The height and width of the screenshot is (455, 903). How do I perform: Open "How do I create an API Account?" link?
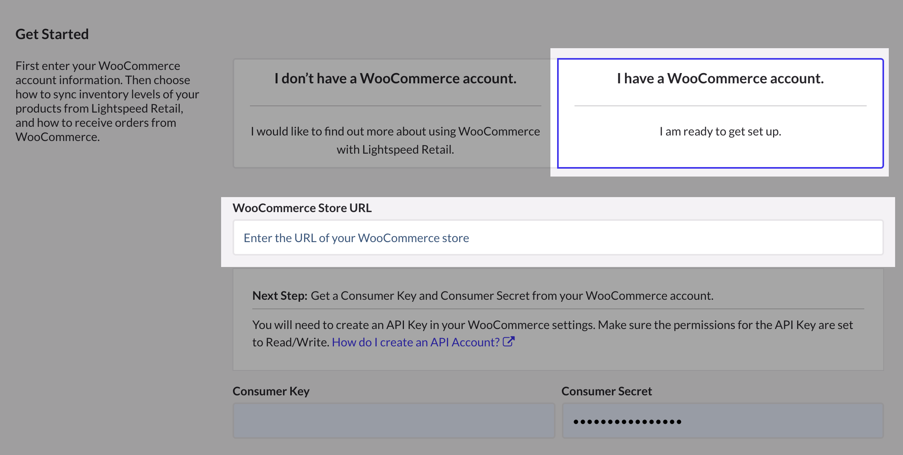[x=416, y=342]
